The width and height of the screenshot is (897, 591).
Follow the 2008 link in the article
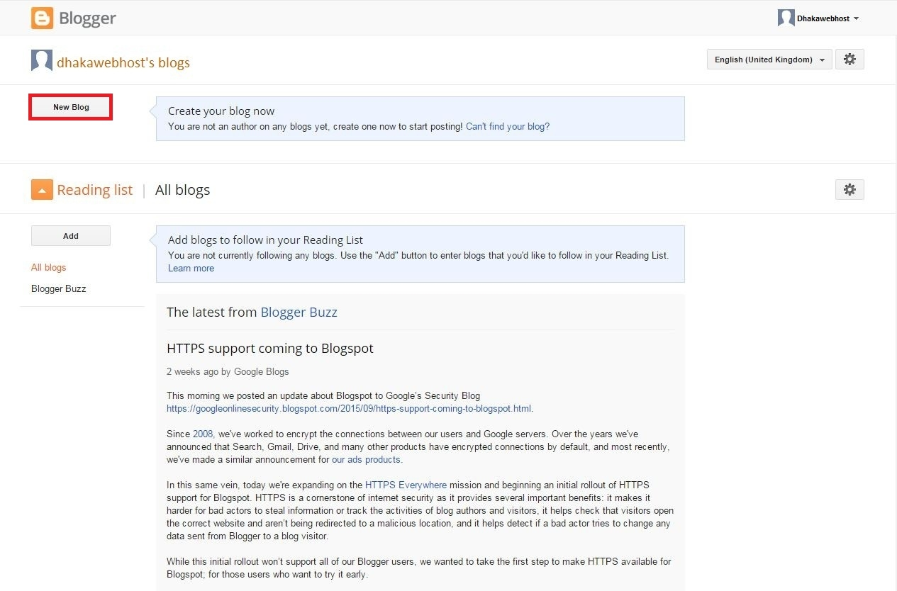click(202, 434)
